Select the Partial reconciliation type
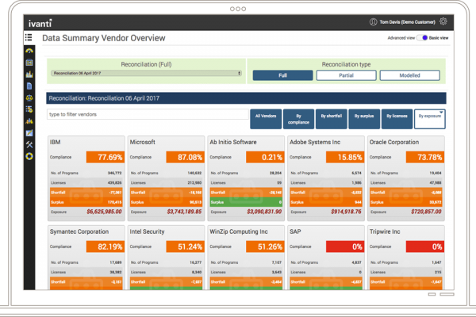This screenshot has width=476, height=317. (346, 75)
